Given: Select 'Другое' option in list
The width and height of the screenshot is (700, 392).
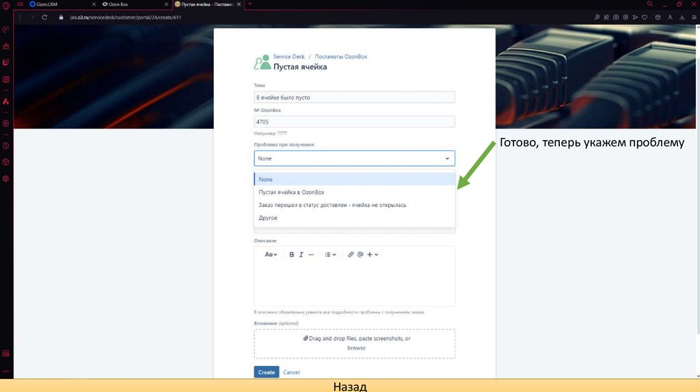Looking at the screenshot, I should (x=355, y=218).
